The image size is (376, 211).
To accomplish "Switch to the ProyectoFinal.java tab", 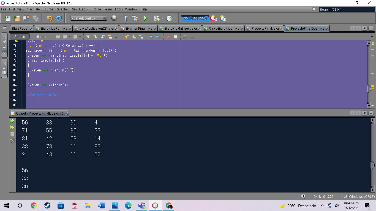I will 265,28.
